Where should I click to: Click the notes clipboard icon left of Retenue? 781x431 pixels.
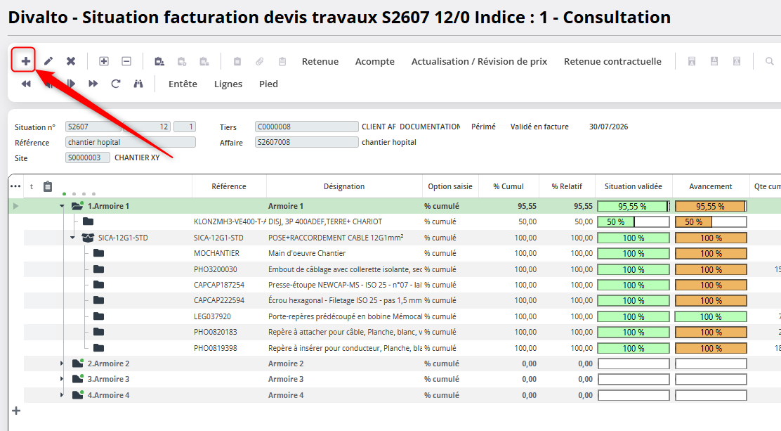point(282,61)
